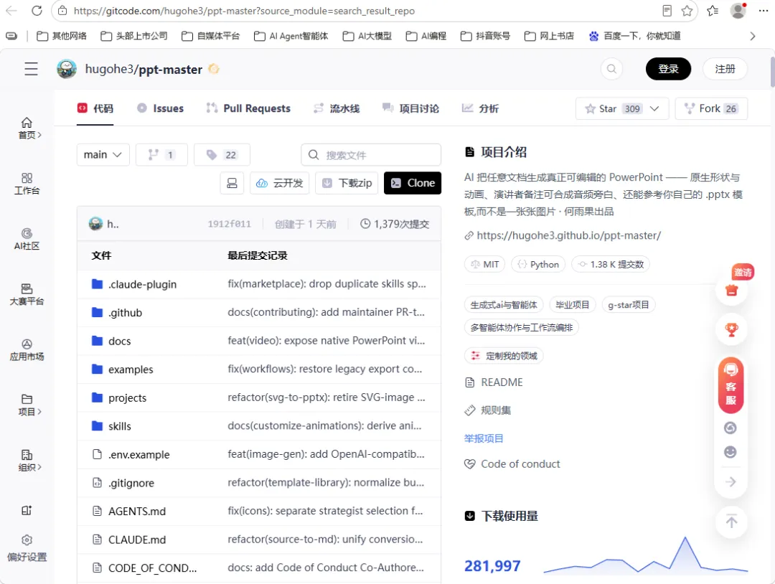Click the 登录 button
Image resolution: width=775 pixels, height=584 pixels.
coord(668,69)
